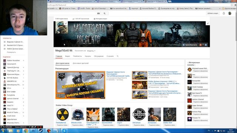Switch to the 'Главная' channel tab
237x133 pixels.
[x=59, y=56]
